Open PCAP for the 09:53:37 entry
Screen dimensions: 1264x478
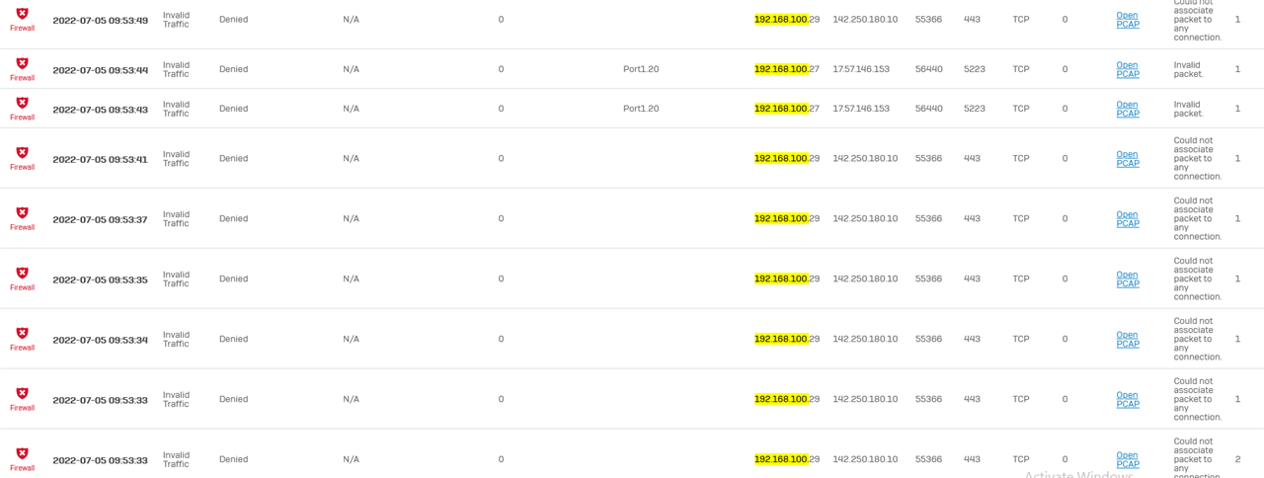(1128, 219)
